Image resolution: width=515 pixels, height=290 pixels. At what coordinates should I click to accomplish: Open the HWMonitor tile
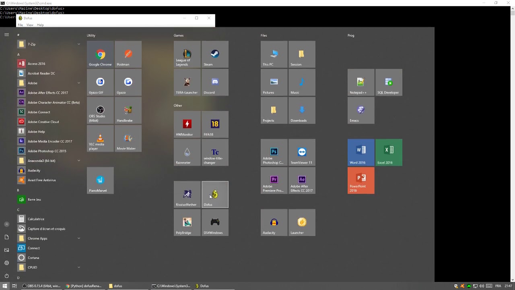pos(187,124)
